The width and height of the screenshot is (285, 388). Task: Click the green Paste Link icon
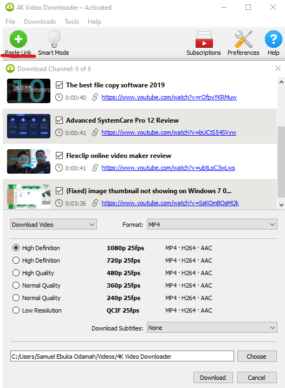tap(18, 39)
